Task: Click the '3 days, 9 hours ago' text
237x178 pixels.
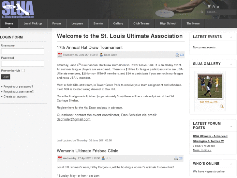Action: coord(204,146)
